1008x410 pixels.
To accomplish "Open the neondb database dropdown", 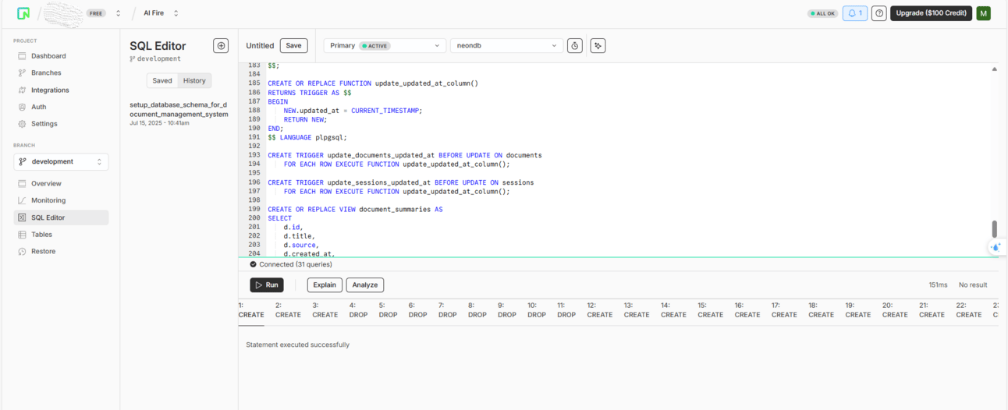I will click(x=506, y=46).
